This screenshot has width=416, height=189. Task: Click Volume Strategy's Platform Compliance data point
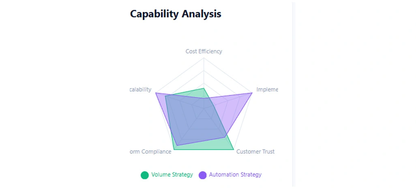click(x=174, y=150)
